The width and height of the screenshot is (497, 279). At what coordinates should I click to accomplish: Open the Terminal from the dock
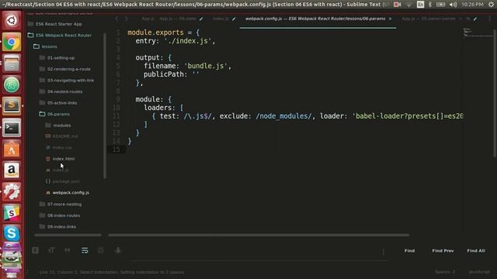pyautogui.click(x=12, y=127)
